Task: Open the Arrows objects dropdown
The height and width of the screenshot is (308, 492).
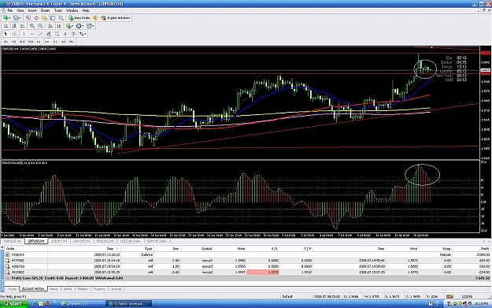Action: pos(83,34)
